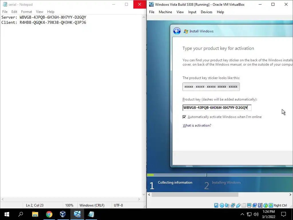The image size is (293, 220).
Task: Open VirtualBox Manager cube icon on taskbar
Action: coord(63,214)
